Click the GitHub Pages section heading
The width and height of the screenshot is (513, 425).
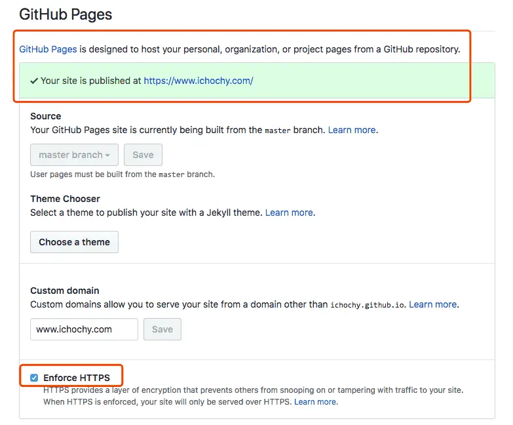coord(66,14)
